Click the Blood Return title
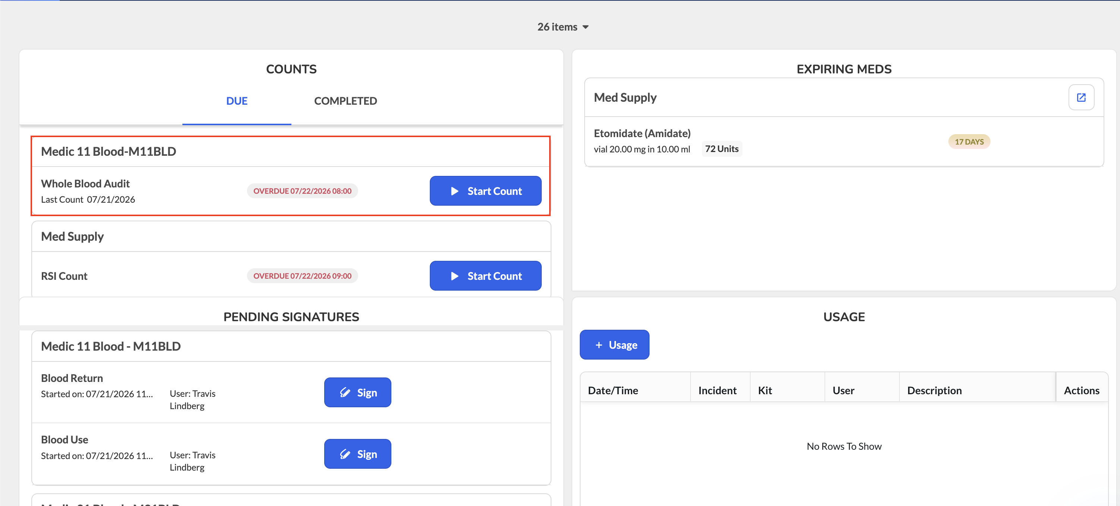This screenshot has width=1120, height=506. point(72,378)
